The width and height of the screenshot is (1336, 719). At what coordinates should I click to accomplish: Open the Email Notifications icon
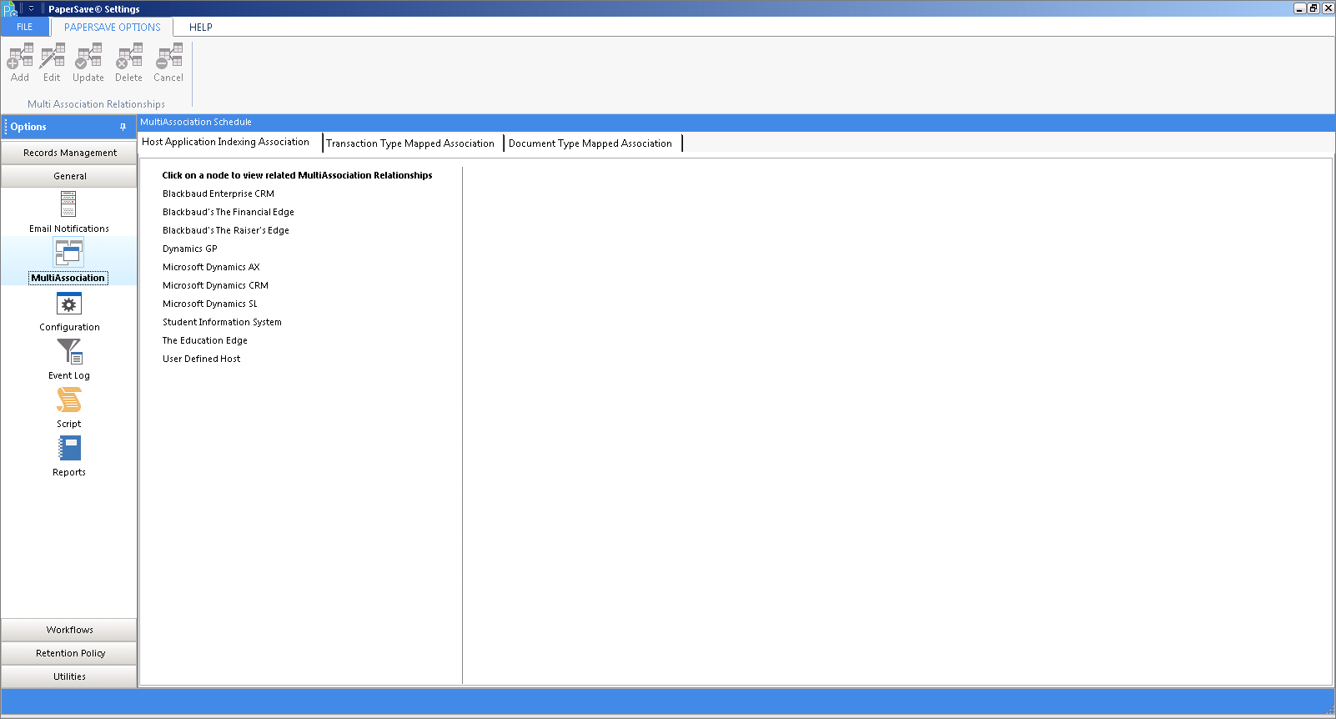pos(68,204)
